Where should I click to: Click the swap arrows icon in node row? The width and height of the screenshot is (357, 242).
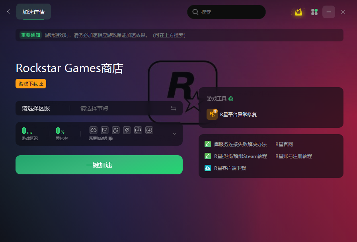[x=174, y=108]
